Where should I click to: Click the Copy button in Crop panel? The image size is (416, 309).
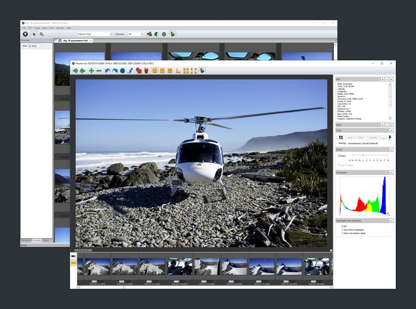point(350,137)
